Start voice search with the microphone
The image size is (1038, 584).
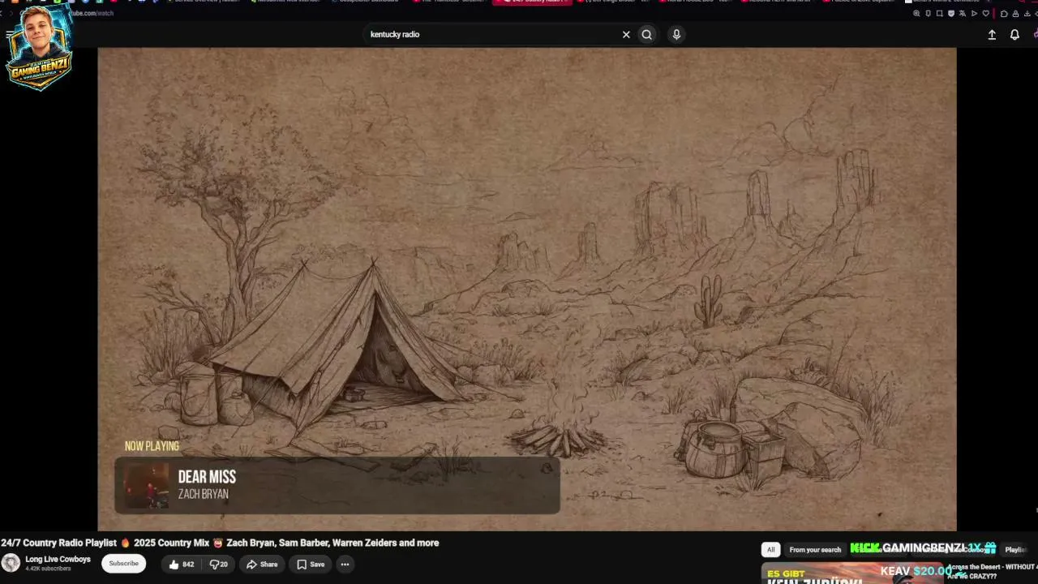[x=676, y=34]
